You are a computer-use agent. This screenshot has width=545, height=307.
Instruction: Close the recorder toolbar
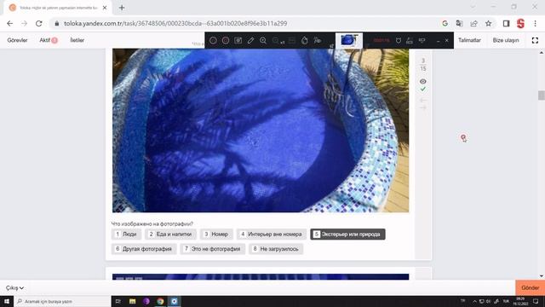click(446, 40)
